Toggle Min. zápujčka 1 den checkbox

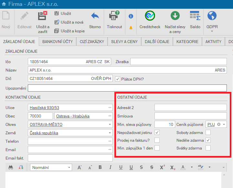157,148
